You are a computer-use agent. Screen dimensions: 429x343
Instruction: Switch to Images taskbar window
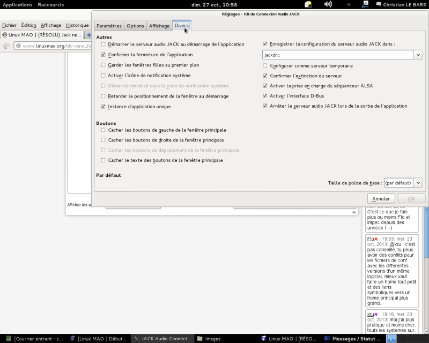209,339
